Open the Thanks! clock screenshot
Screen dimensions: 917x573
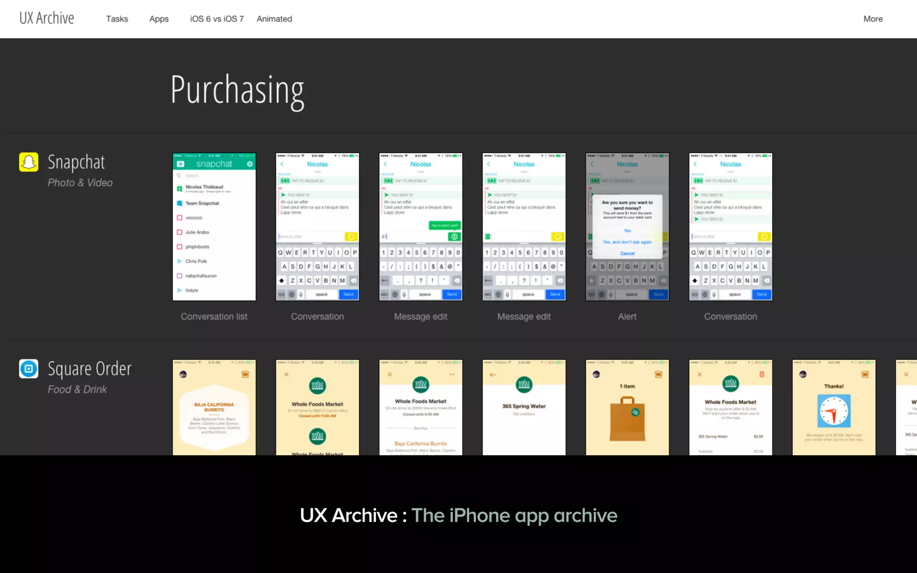point(834,407)
